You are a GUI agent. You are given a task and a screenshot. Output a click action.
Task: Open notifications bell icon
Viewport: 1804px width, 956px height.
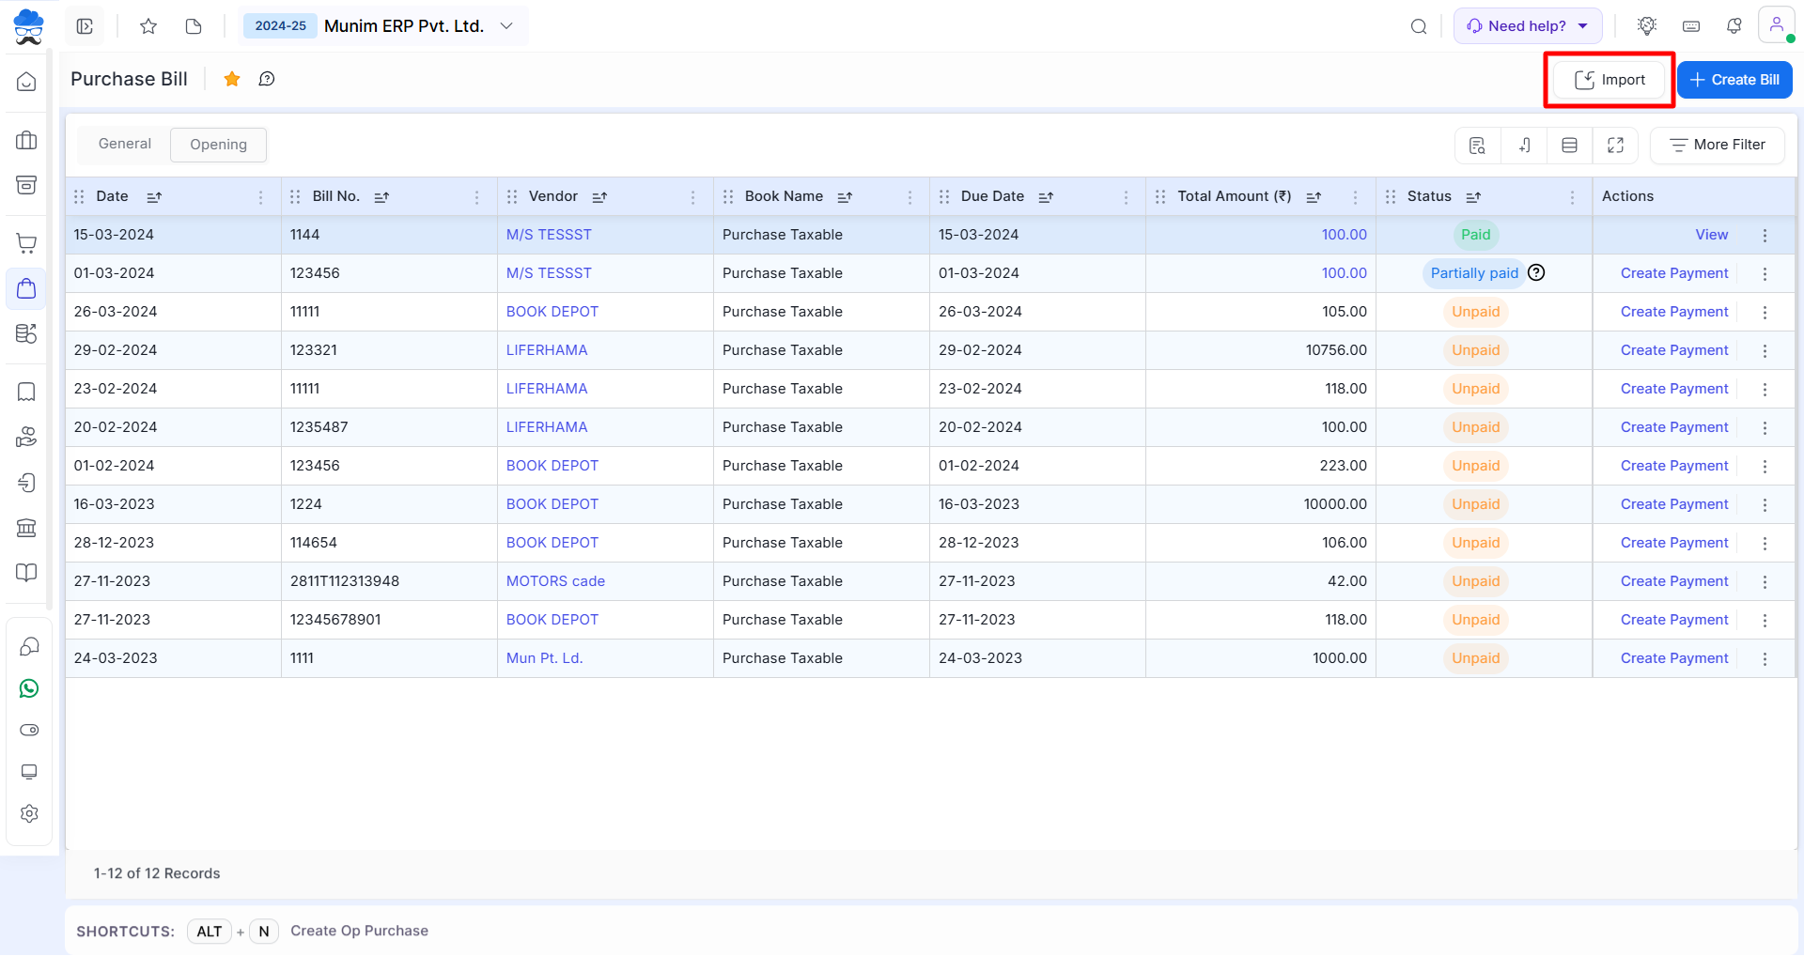pyautogui.click(x=1734, y=26)
